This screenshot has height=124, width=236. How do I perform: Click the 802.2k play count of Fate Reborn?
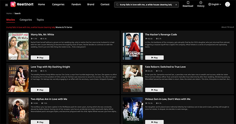click(x=149, y=71)
